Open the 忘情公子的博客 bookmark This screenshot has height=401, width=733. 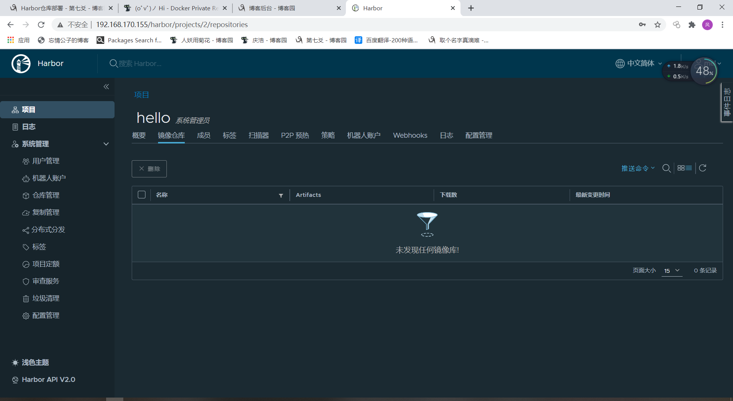[x=63, y=40]
